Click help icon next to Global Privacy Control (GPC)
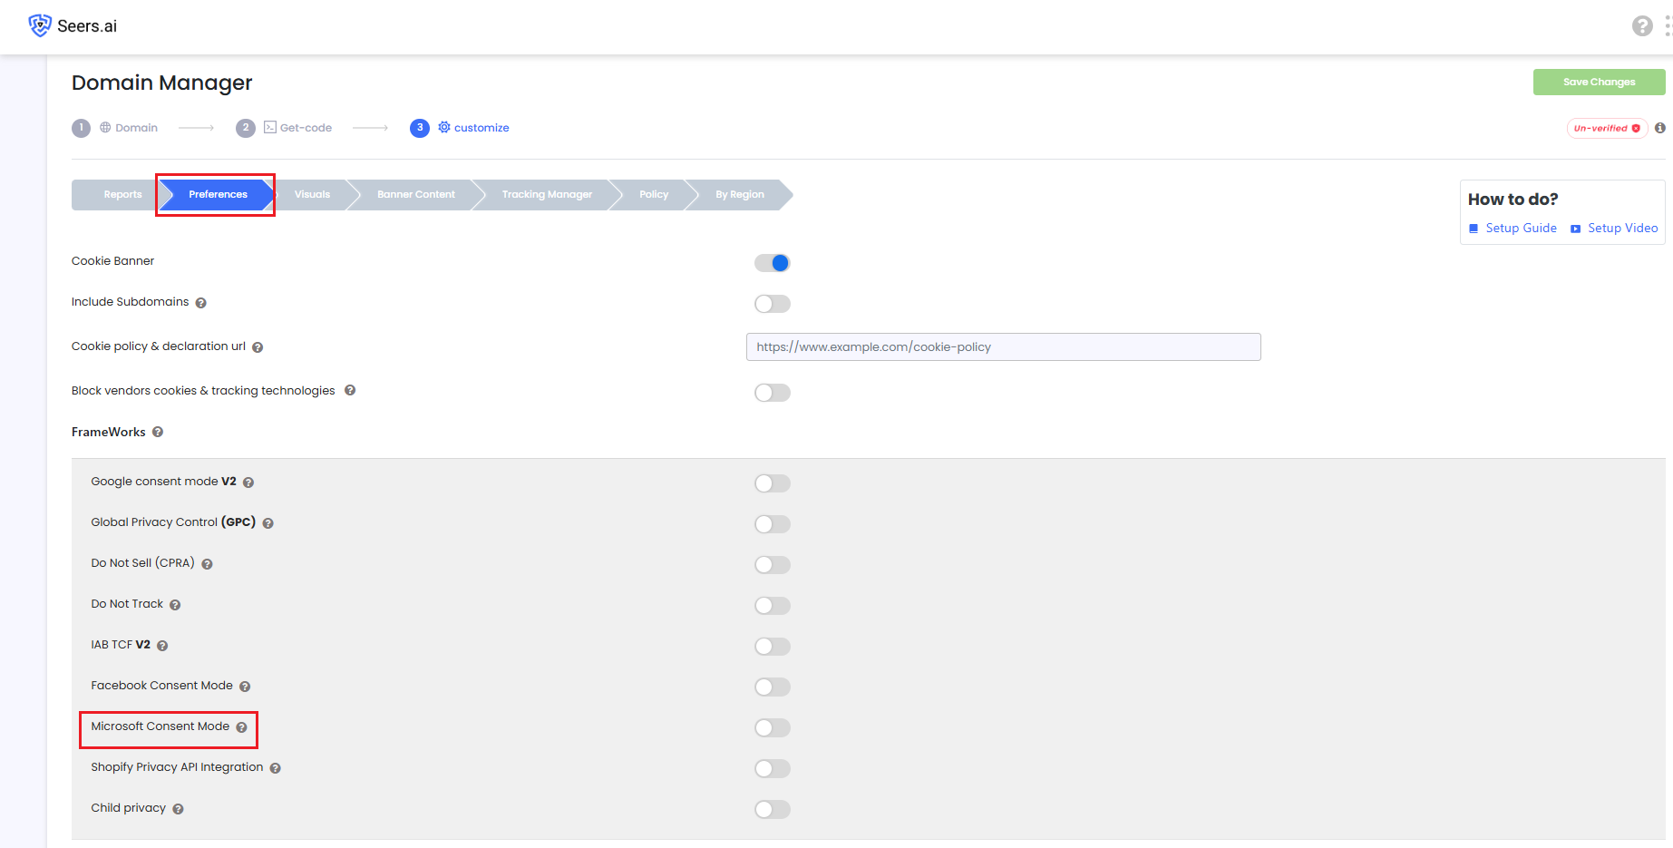Image resolution: width=1673 pixels, height=848 pixels. (x=268, y=523)
